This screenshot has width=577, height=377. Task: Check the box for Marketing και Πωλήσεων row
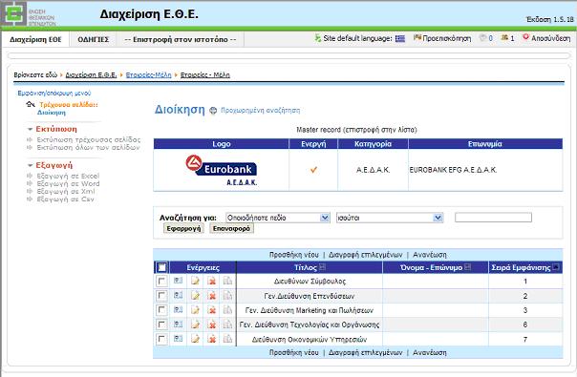tap(161, 310)
